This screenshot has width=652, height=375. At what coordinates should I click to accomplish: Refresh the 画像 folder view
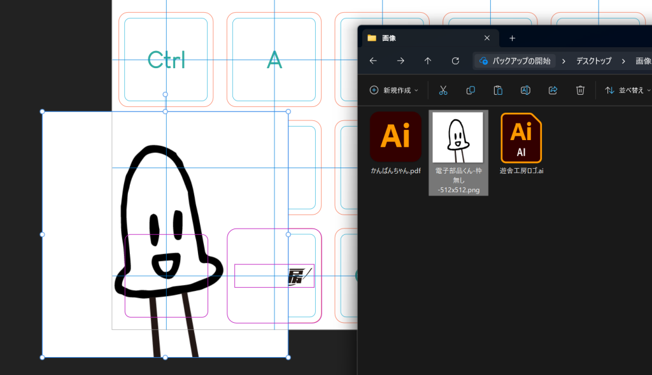[455, 60]
